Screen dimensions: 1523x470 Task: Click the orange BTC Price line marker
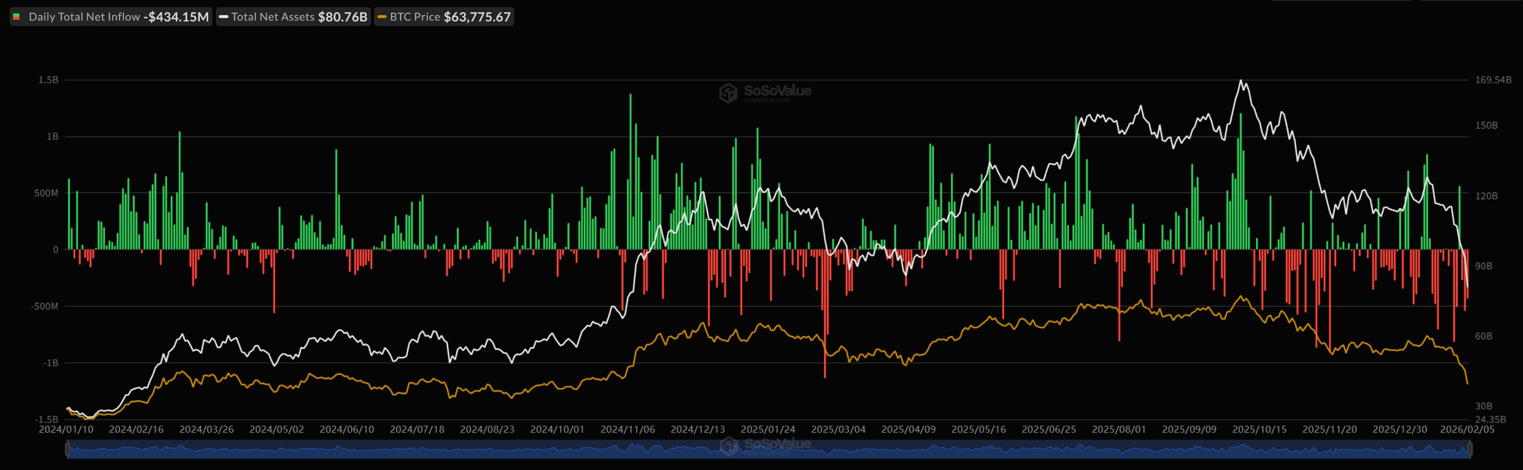click(x=382, y=16)
